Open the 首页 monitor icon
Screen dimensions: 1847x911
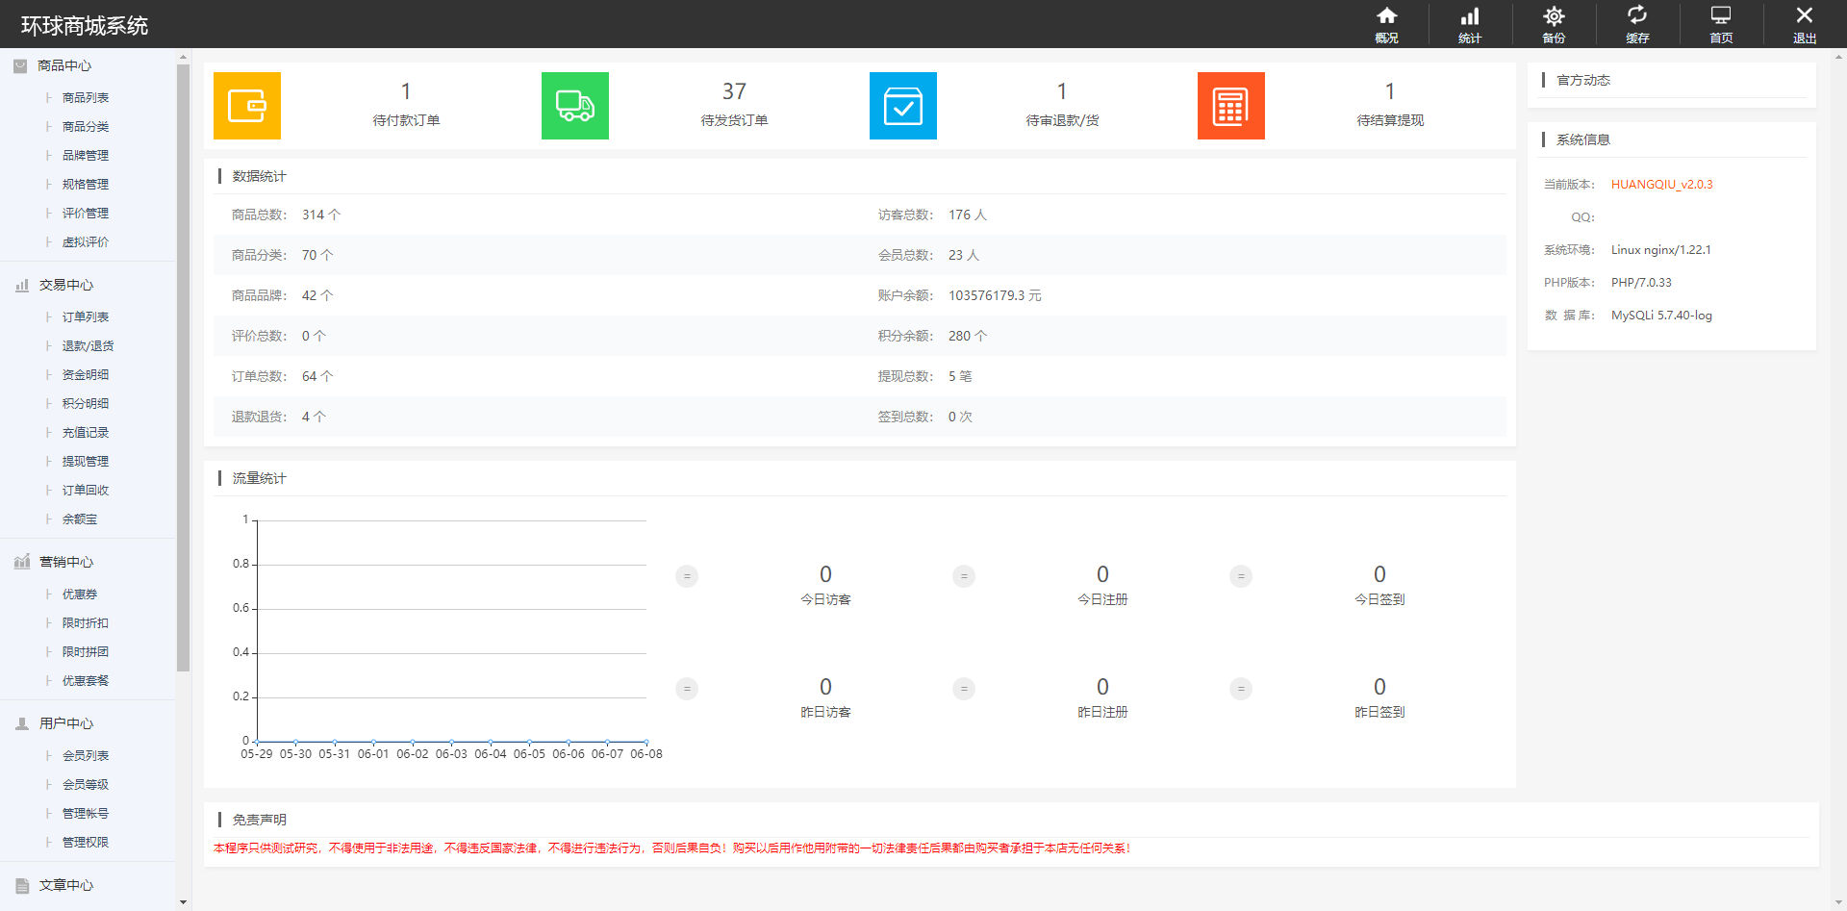click(1721, 24)
